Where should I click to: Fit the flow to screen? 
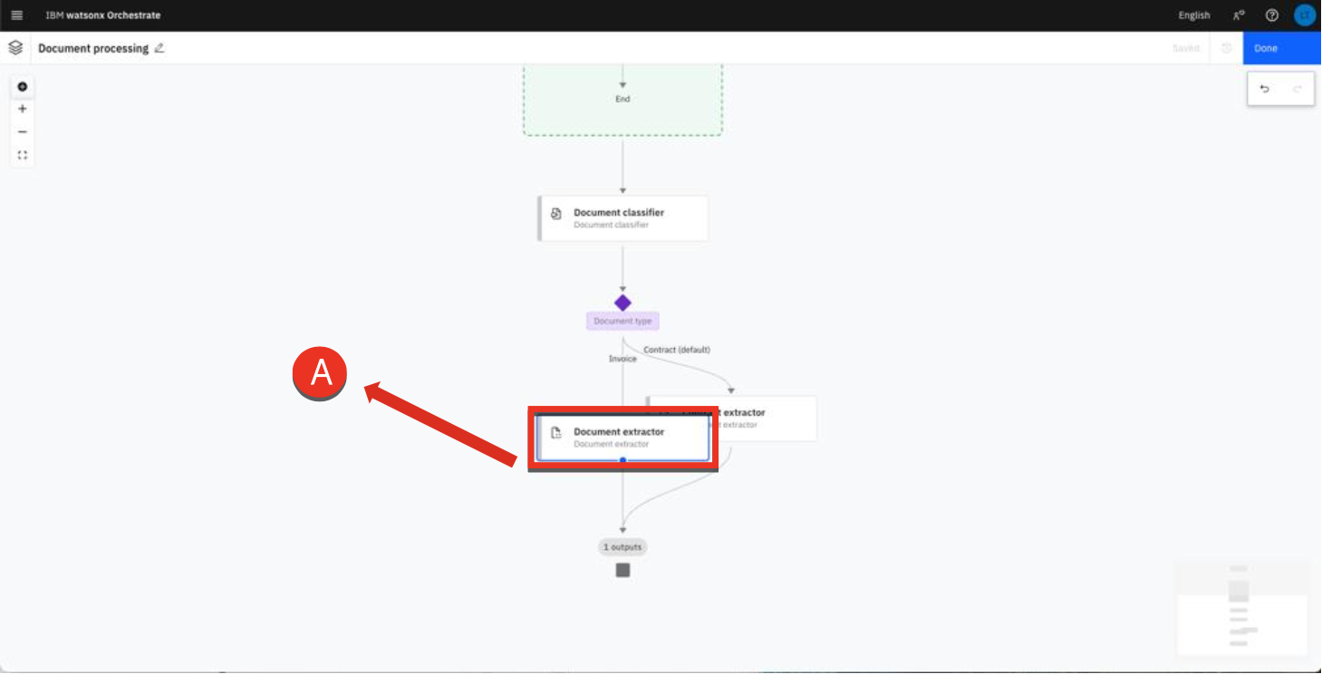pyautogui.click(x=23, y=155)
